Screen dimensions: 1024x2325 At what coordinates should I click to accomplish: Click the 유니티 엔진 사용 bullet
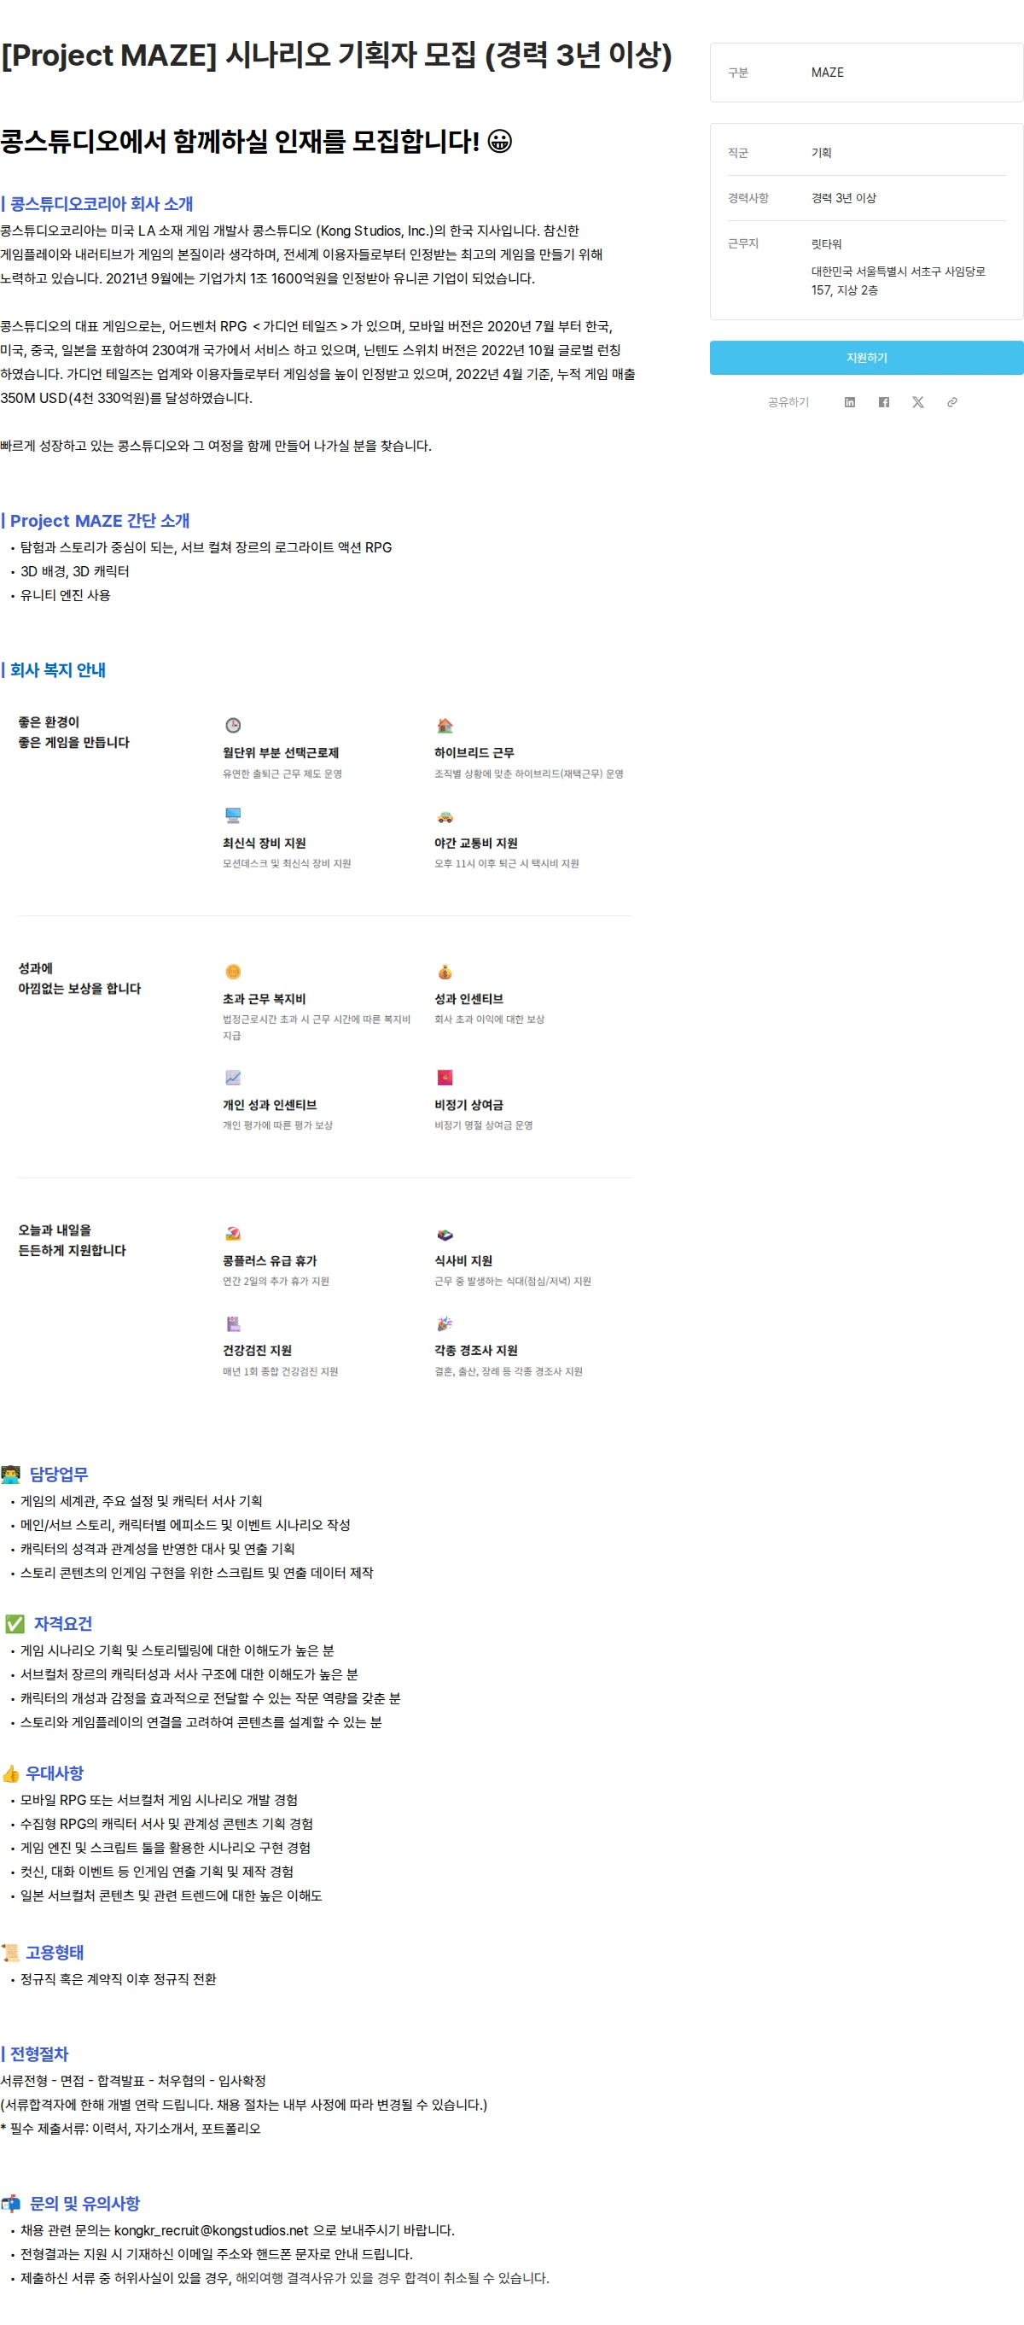(x=65, y=595)
